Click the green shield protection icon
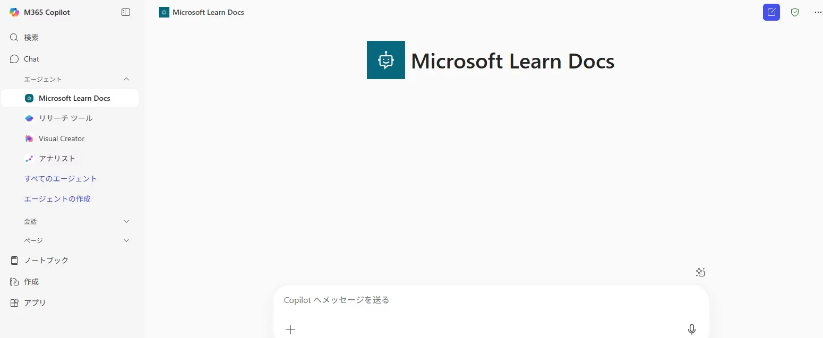This screenshot has height=338, width=823. tap(795, 12)
